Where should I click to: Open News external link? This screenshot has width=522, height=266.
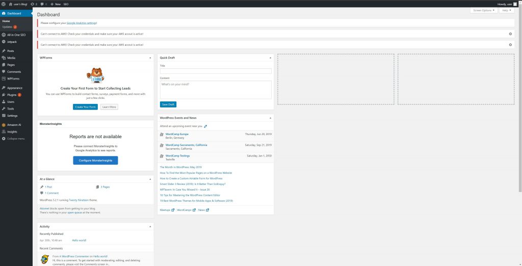pos(203,210)
